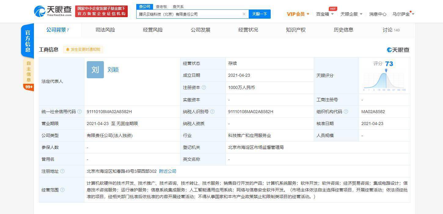Viewport: 443px width, 214px height.
Task: Expand the 百宝箱 dropdown
Action: (x=325, y=14)
